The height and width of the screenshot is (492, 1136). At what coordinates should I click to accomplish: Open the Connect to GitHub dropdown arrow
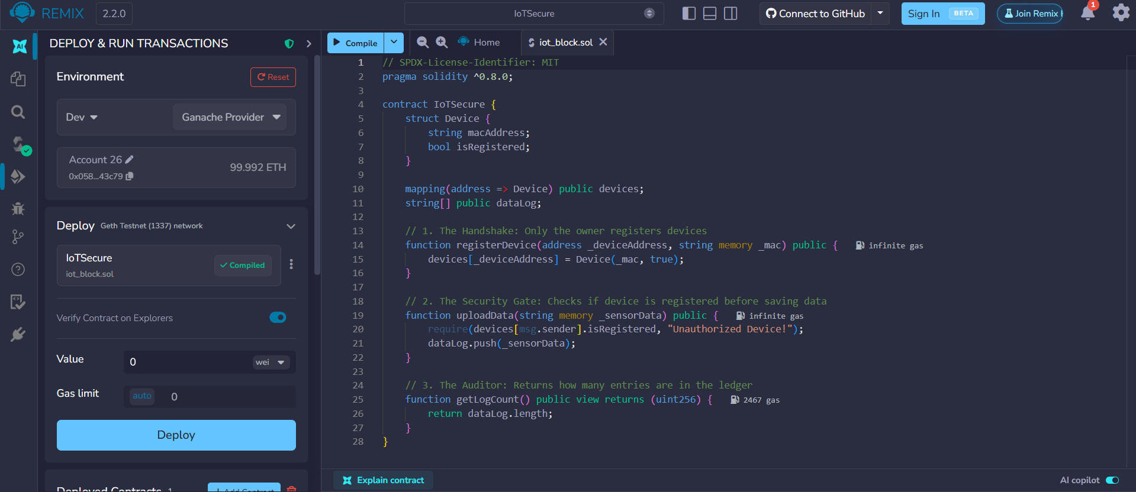(x=880, y=13)
